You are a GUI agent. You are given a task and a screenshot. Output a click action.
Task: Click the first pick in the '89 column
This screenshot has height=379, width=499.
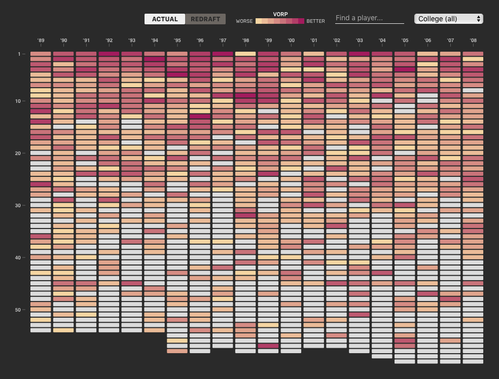tap(41, 54)
